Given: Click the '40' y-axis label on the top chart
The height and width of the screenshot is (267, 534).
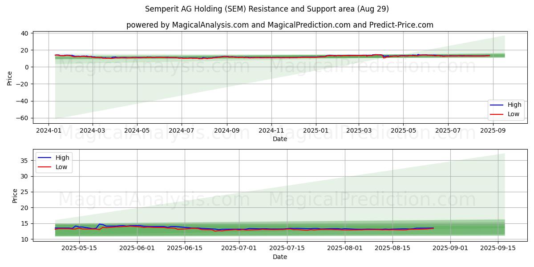Looking at the screenshot, I should tap(25, 33).
